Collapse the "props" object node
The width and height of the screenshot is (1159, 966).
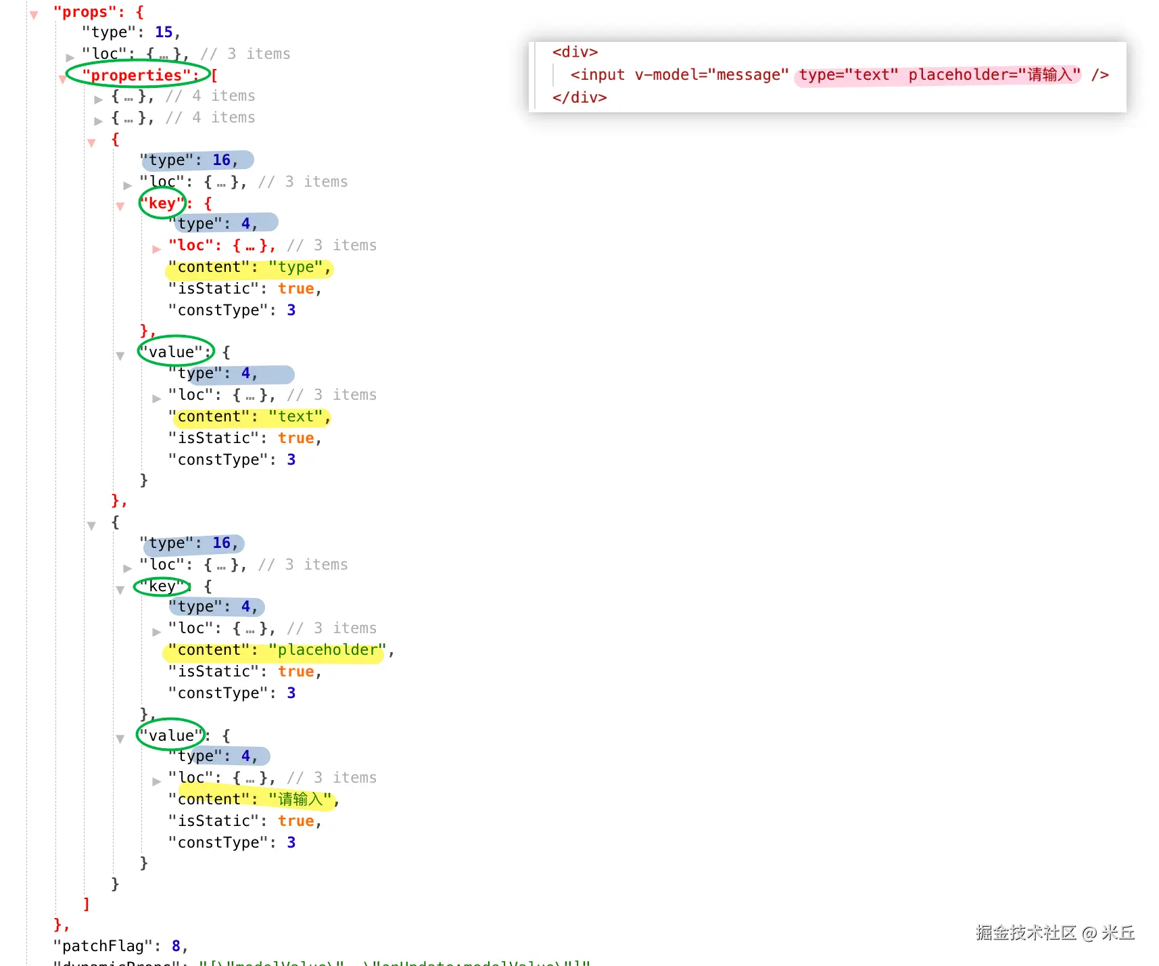click(34, 14)
